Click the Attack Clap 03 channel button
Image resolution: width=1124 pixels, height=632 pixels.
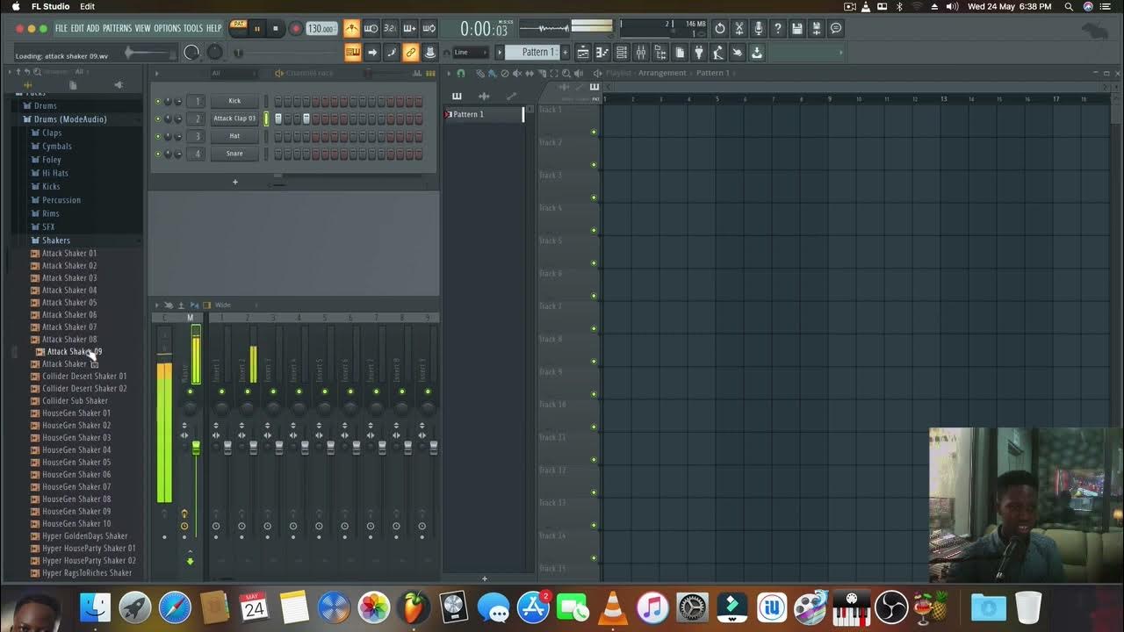point(234,118)
